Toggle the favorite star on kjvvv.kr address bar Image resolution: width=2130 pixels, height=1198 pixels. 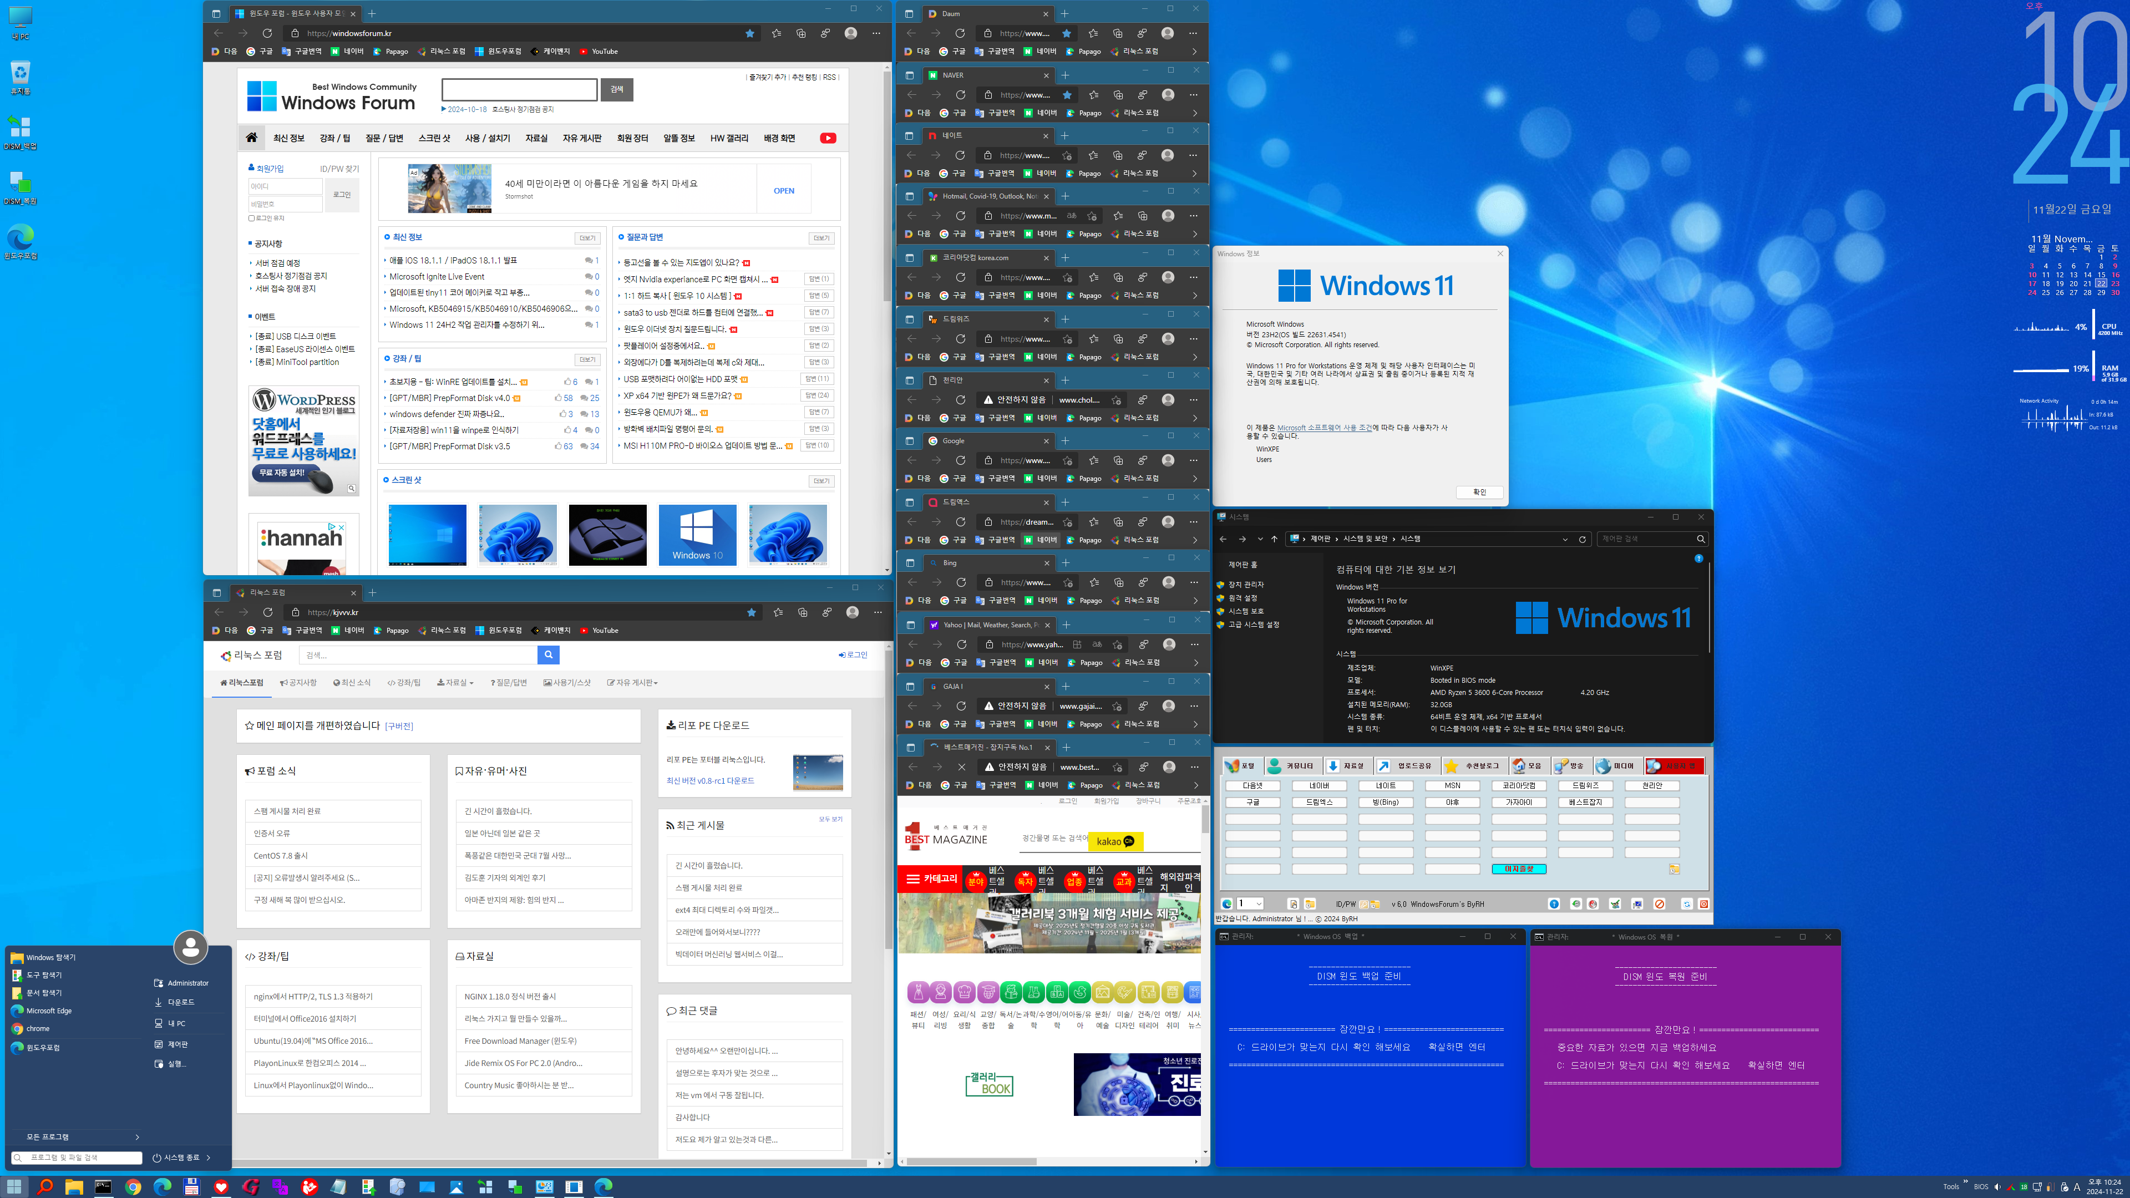pyautogui.click(x=751, y=612)
